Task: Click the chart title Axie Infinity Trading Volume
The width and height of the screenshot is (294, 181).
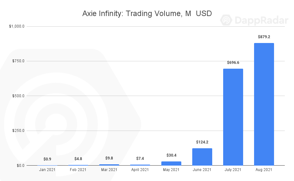Action: pos(147,13)
